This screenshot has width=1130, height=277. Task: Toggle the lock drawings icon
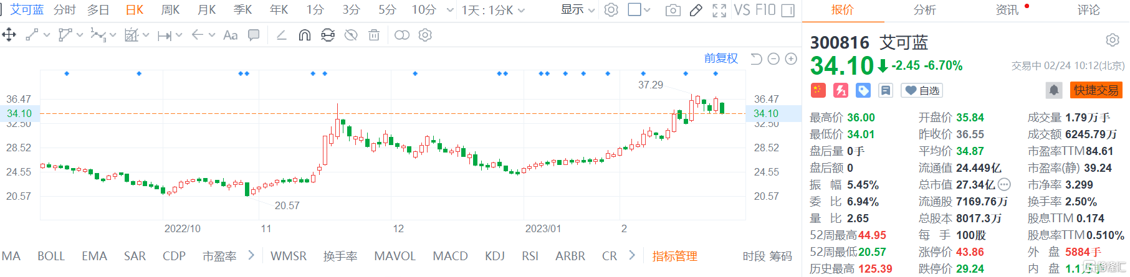[328, 35]
